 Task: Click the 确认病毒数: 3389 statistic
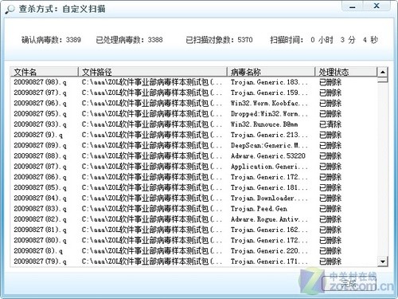pyautogui.click(x=51, y=40)
